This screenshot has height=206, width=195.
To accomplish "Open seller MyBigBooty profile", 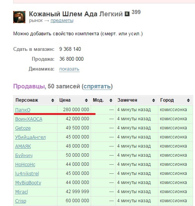I will pyautogui.click(x=28, y=183).
